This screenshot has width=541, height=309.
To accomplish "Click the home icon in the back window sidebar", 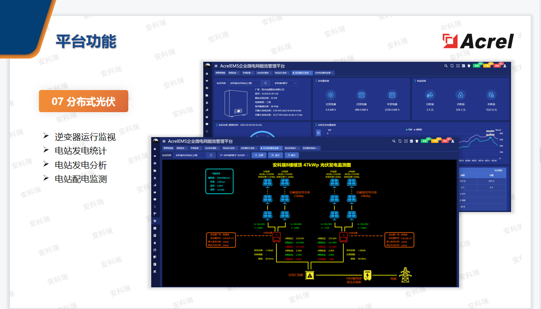I will 207,74.
